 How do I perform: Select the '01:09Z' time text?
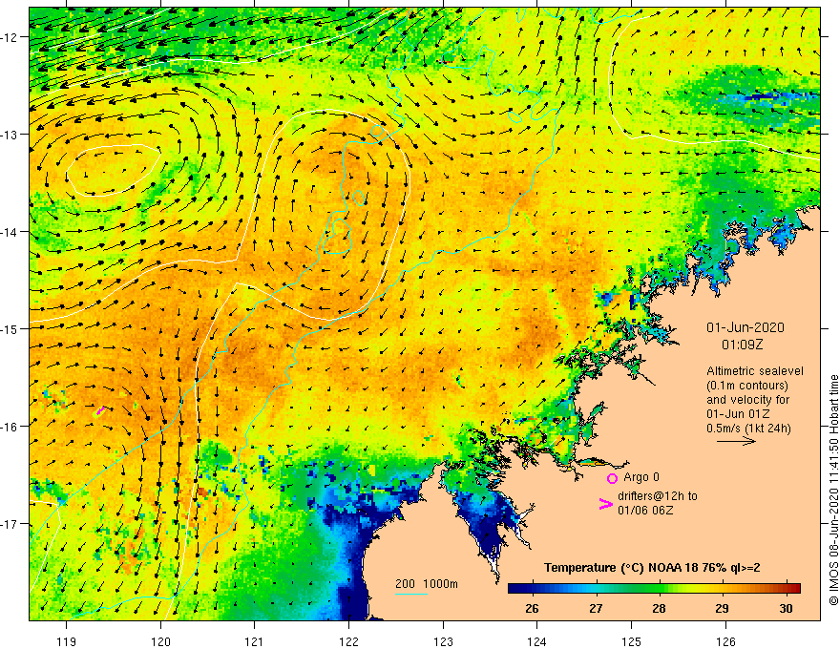[742, 345]
